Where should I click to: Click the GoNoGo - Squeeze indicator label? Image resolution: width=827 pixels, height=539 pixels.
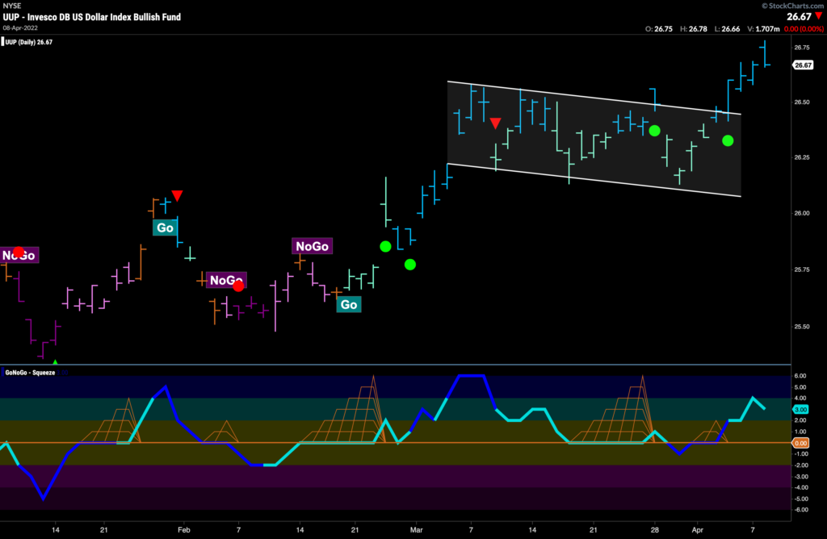pyautogui.click(x=30, y=373)
